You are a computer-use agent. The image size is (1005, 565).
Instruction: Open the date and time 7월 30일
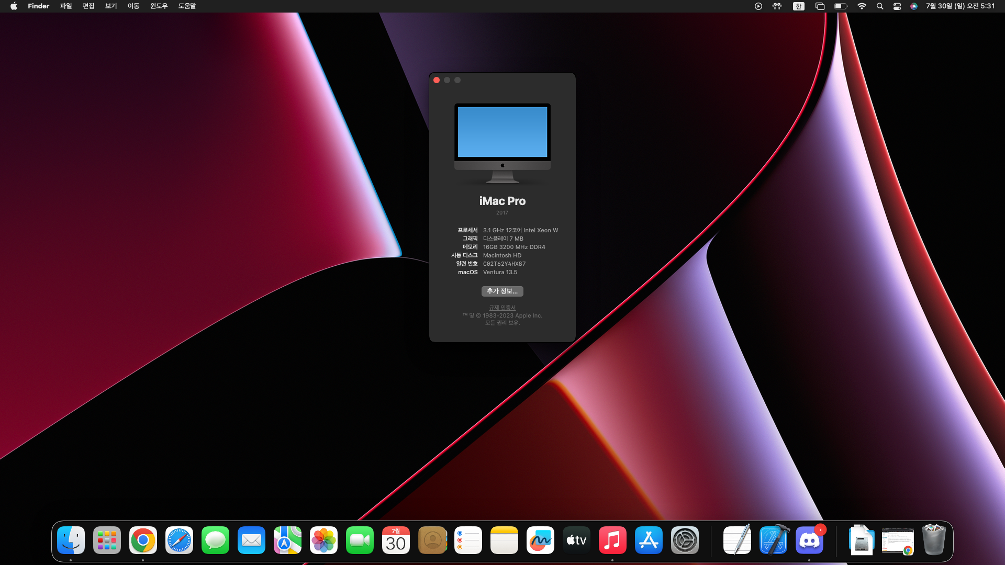point(960,6)
